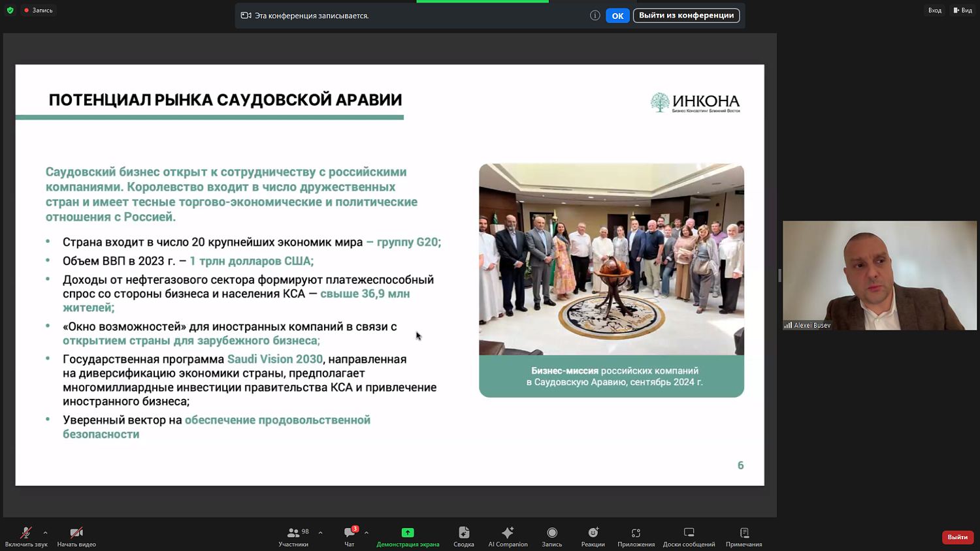Expand audio options next to Включить звук

[x=44, y=532]
